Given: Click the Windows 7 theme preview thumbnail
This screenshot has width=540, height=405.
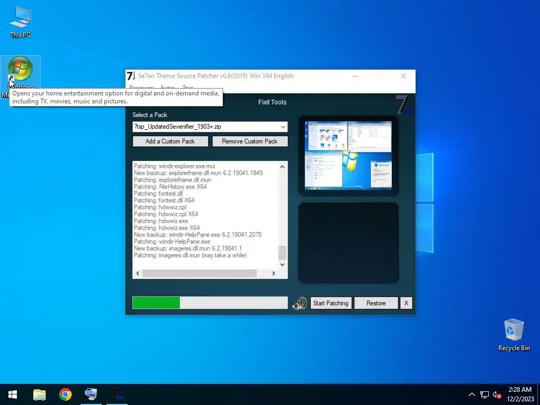Looking at the screenshot, I should 348,156.
